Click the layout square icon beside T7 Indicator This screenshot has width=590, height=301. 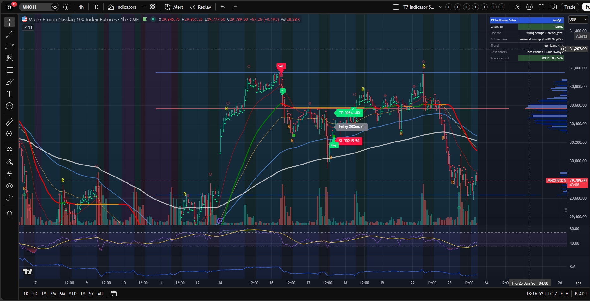[396, 7]
